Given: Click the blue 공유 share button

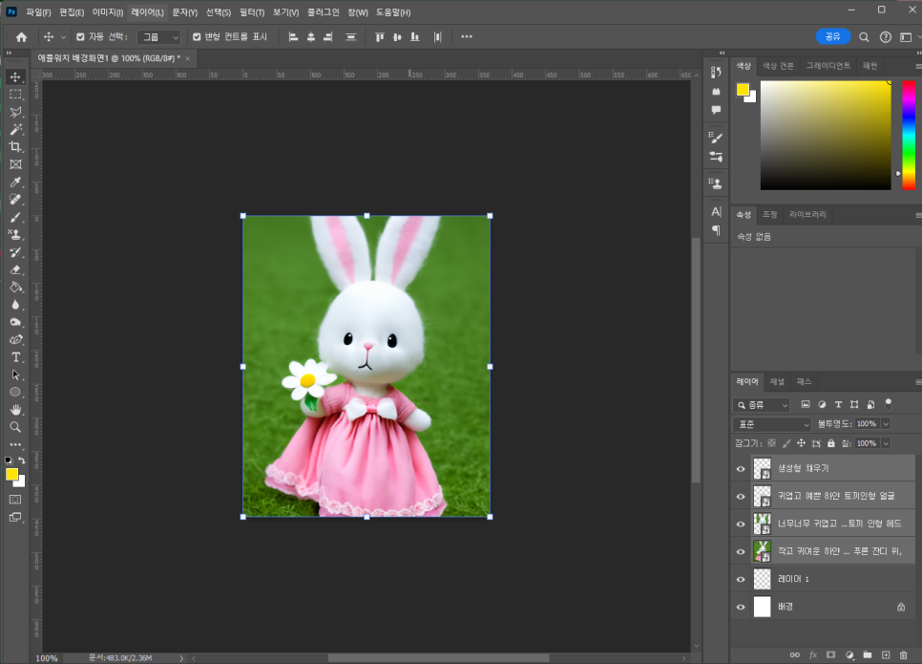Looking at the screenshot, I should tap(833, 36).
